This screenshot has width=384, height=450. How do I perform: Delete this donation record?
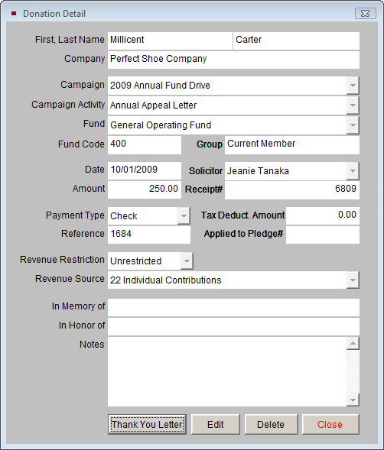point(271,424)
